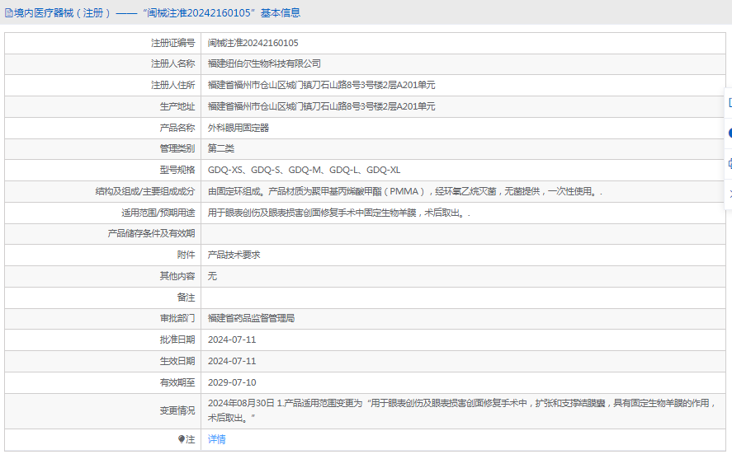Click the approving department 福建省药品监督管理局
This screenshot has height=459, width=732.
(x=251, y=318)
